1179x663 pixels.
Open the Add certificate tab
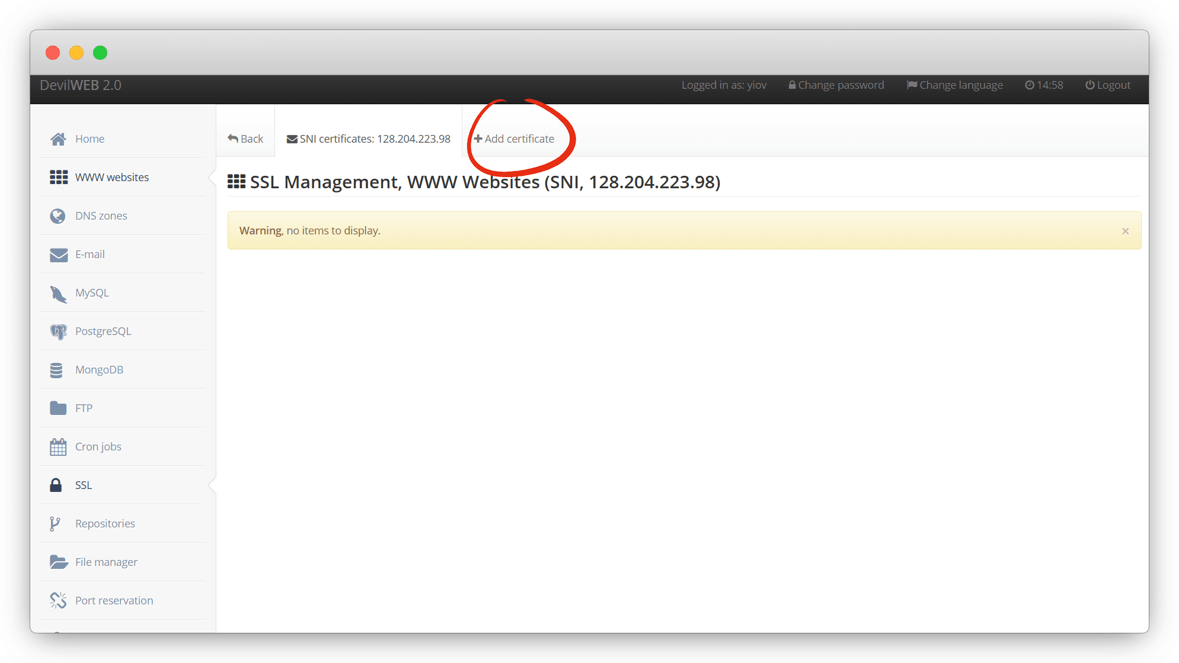514,139
